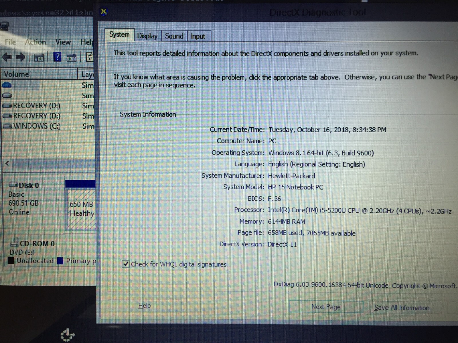The image size is (458, 343).
Task: Click Current Date/Time value
Action: coord(327,130)
